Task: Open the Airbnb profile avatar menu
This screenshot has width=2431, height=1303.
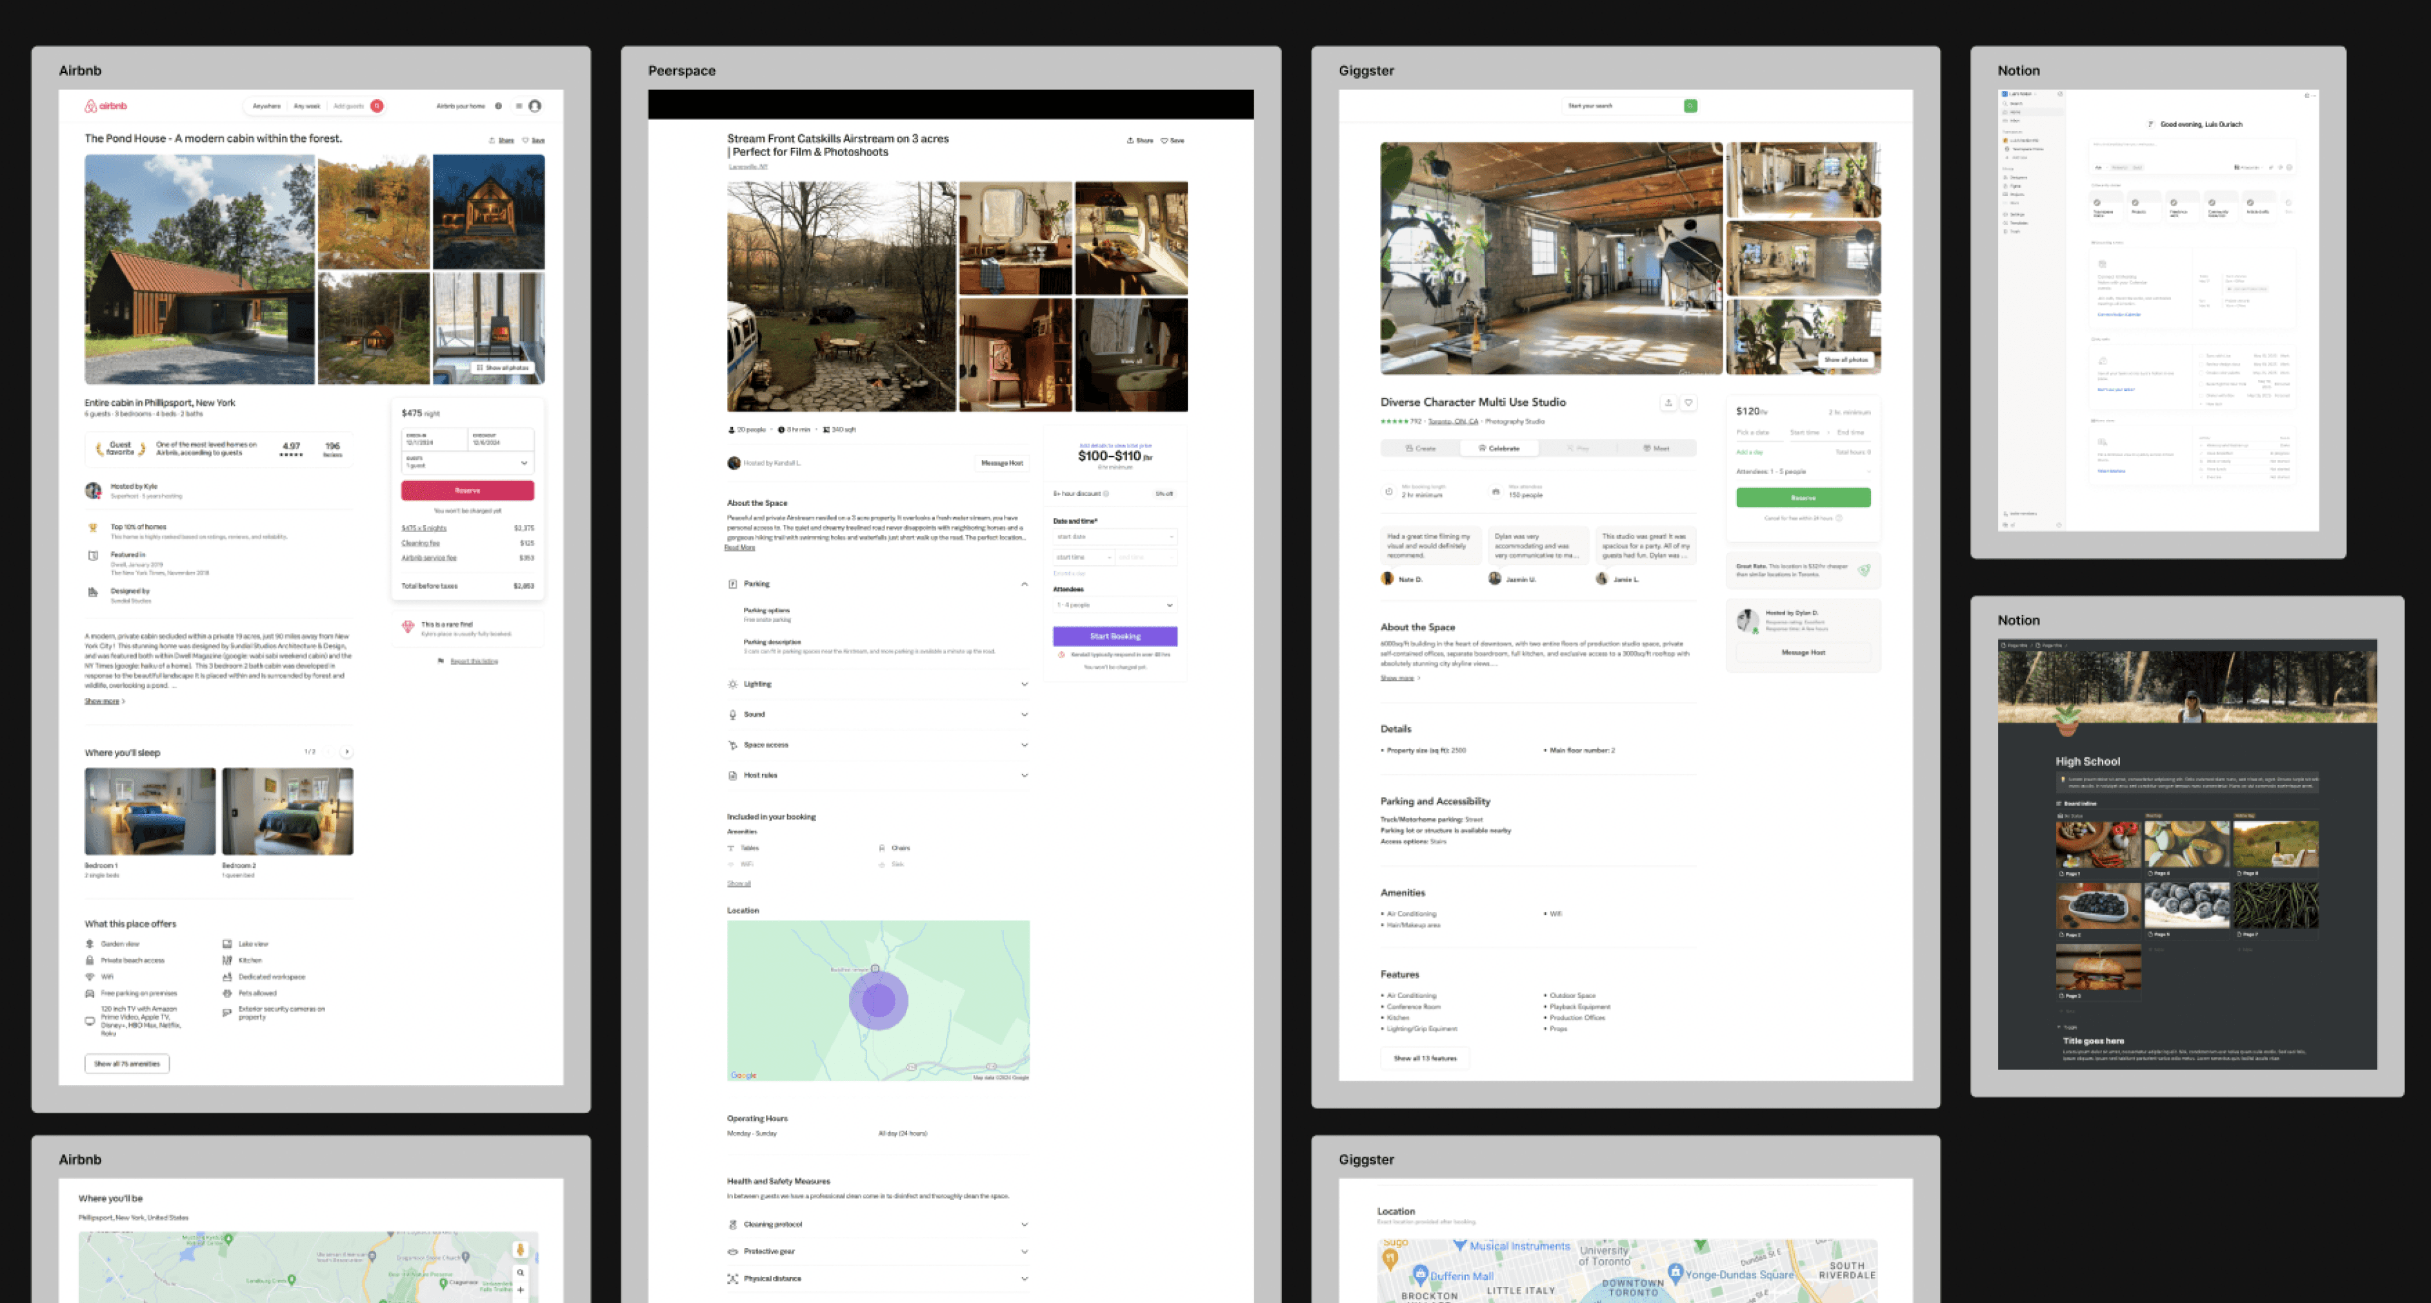Action: point(535,106)
